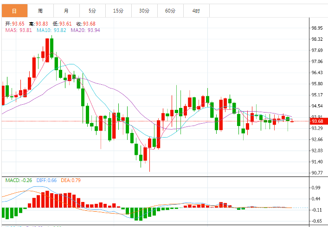Click the 0.99 MACD axis label
Image resolution: width=328 pixels, height=227 pixels.
point(316,188)
